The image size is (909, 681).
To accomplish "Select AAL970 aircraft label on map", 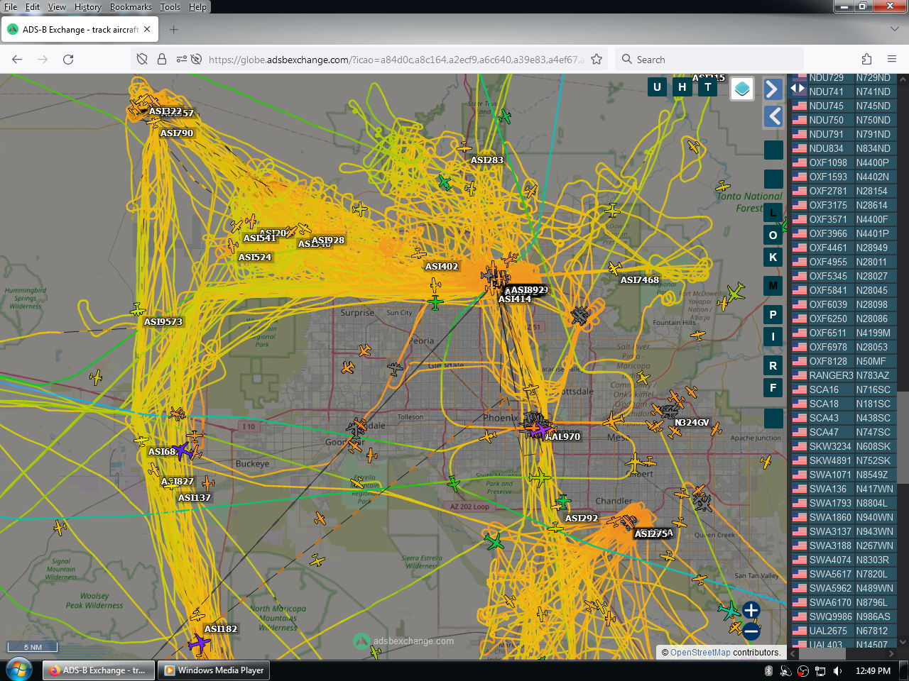I will click(x=562, y=437).
